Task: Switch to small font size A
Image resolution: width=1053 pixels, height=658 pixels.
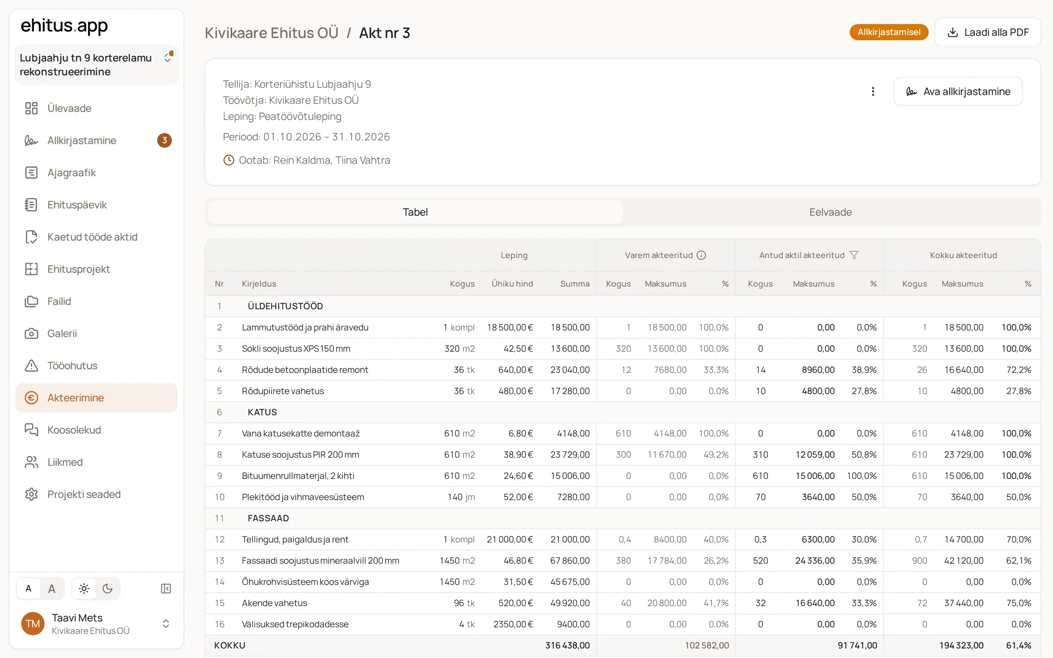Action: 29,589
